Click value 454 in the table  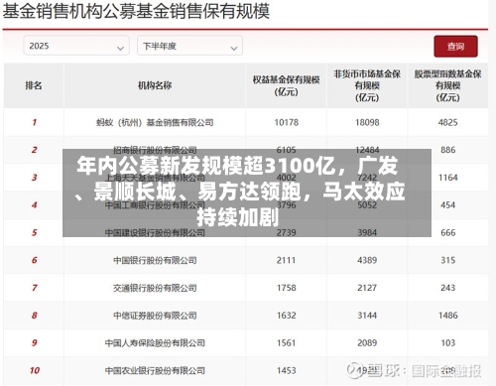click(448, 205)
